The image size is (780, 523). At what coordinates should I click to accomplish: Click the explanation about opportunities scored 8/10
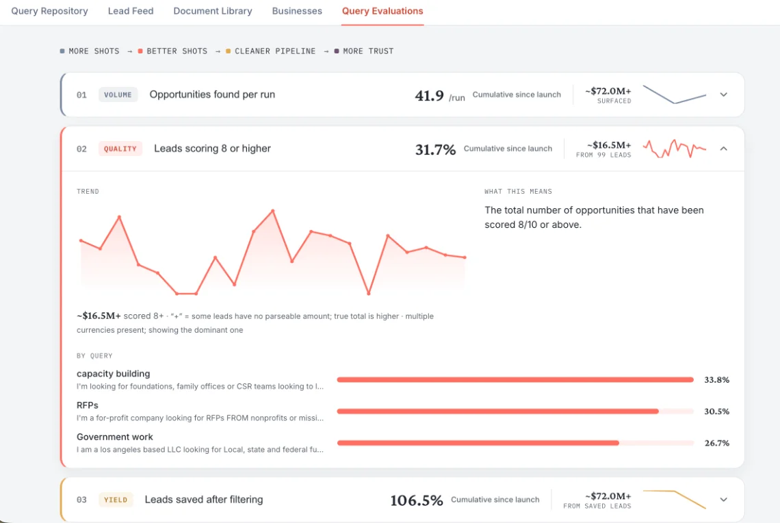594,218
